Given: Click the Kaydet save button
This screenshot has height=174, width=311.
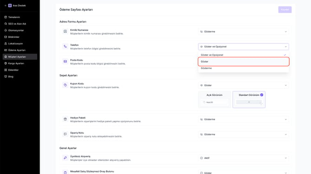Looking at the screenshot, I should (x=285, y=10).
